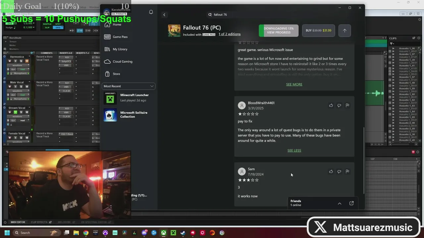Mute the Male Vocal track

click(x=27, y=87)
